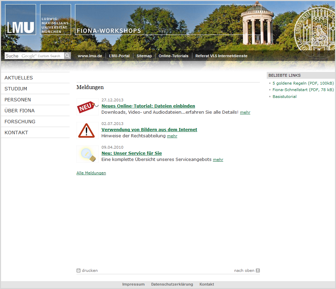The width and height of the screenshot is (336, 289).
Task: Open Neues Online-Tutorial: Dateien einbinden
Action: click(x=148, y=106)
